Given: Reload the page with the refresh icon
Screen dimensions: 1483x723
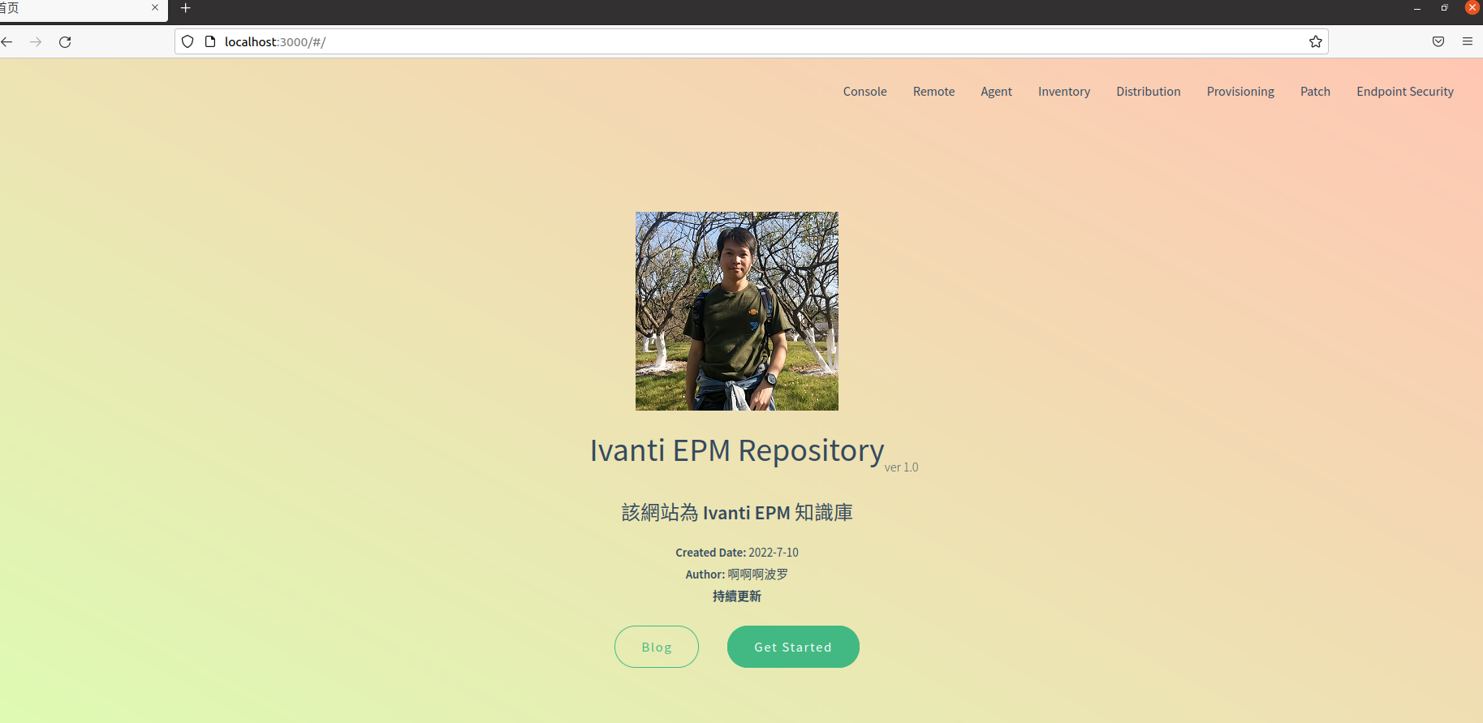Looking at the screenshot, I should [x=65, y=41].
